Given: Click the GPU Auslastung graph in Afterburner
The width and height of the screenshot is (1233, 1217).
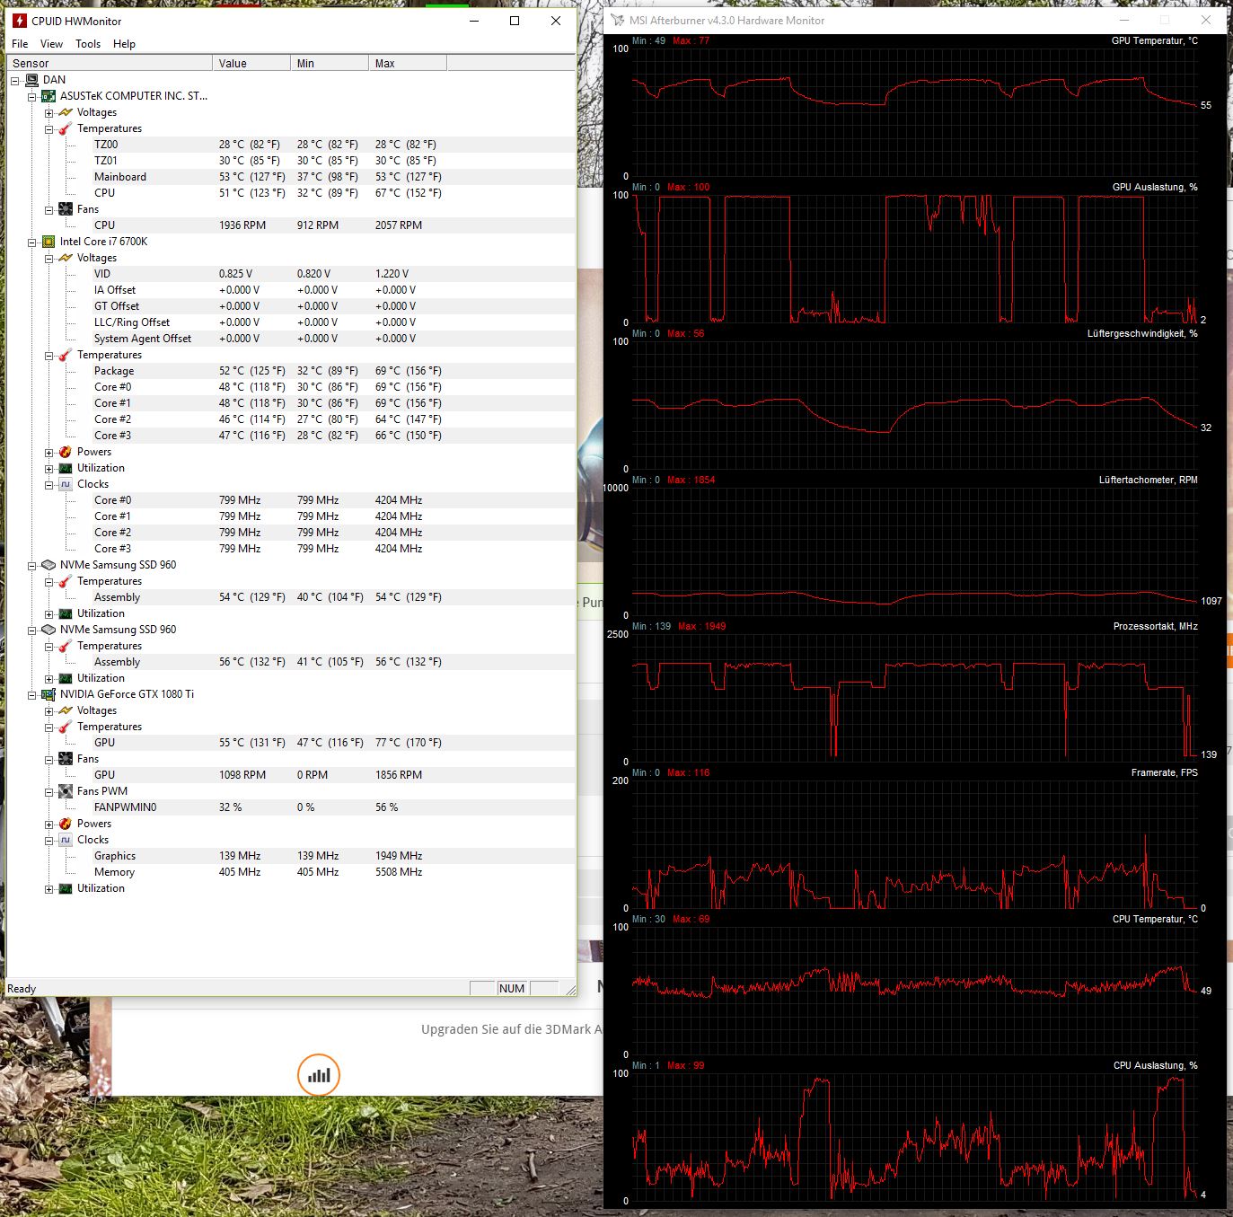Looking at the screenshot, I should click(x=915, y=259).
